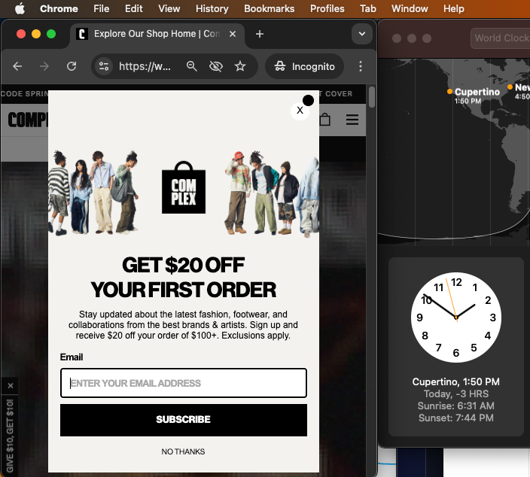
Task: Go back to previous page
Action: (x=17, y=66)
